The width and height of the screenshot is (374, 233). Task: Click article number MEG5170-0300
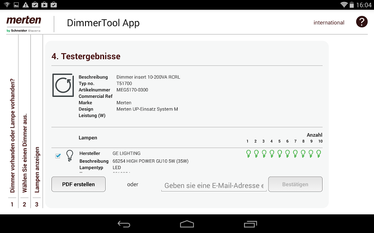[132, 90]
